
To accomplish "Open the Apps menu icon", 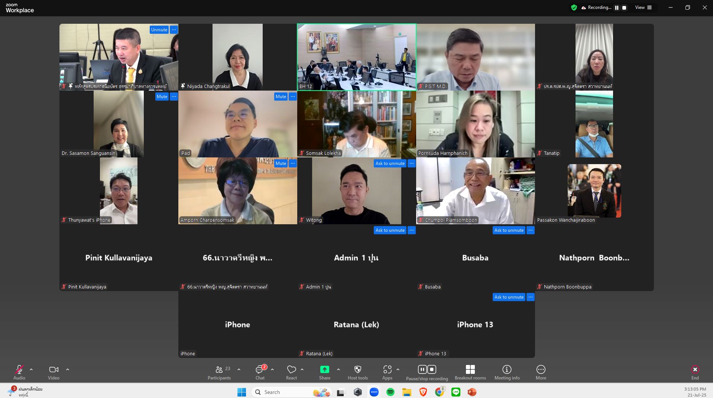I will pyautogui.click(x=387, y=372).
